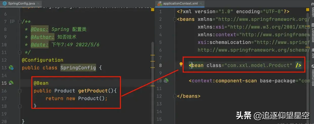
Task: Click the fold end marker beside */
Action: coord(20,52)
